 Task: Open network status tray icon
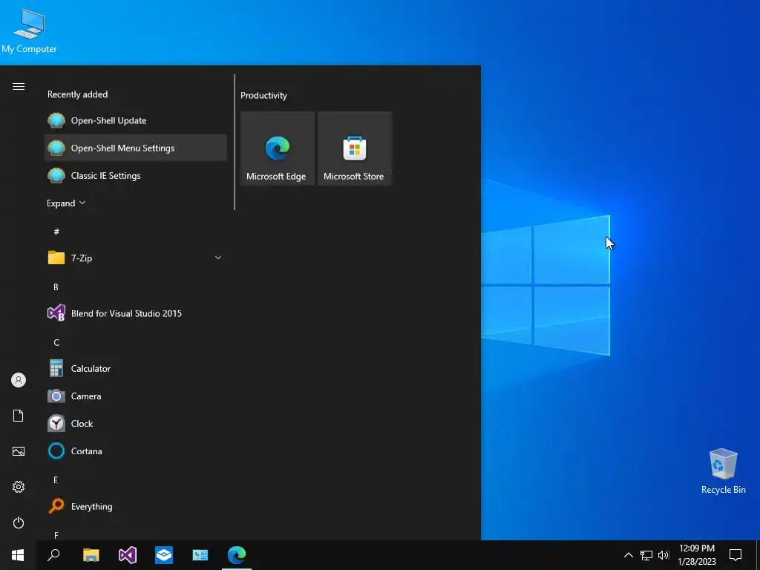pos(646,555)
